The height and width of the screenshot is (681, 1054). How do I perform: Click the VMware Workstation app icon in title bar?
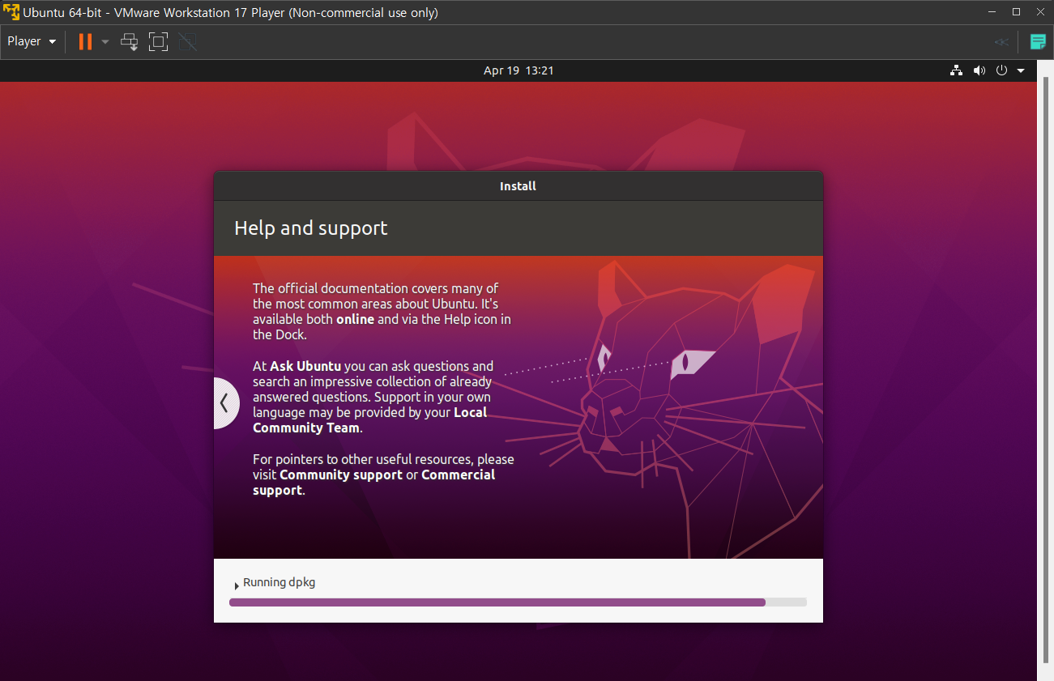(x=11, y=13)
